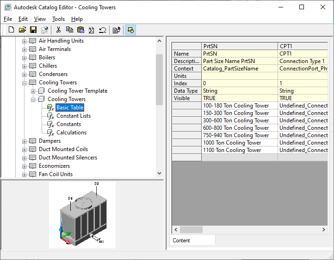
Task: Expand the Air Handling Units node
Action: (24, 41)
